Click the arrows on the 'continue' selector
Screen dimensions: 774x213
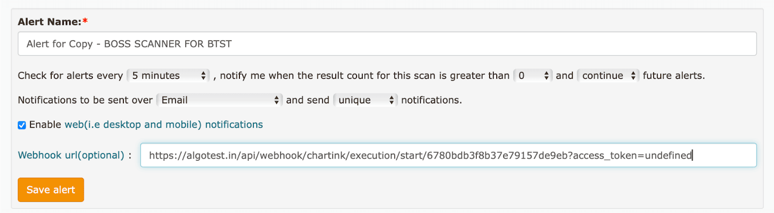click(x=633, y=76)
